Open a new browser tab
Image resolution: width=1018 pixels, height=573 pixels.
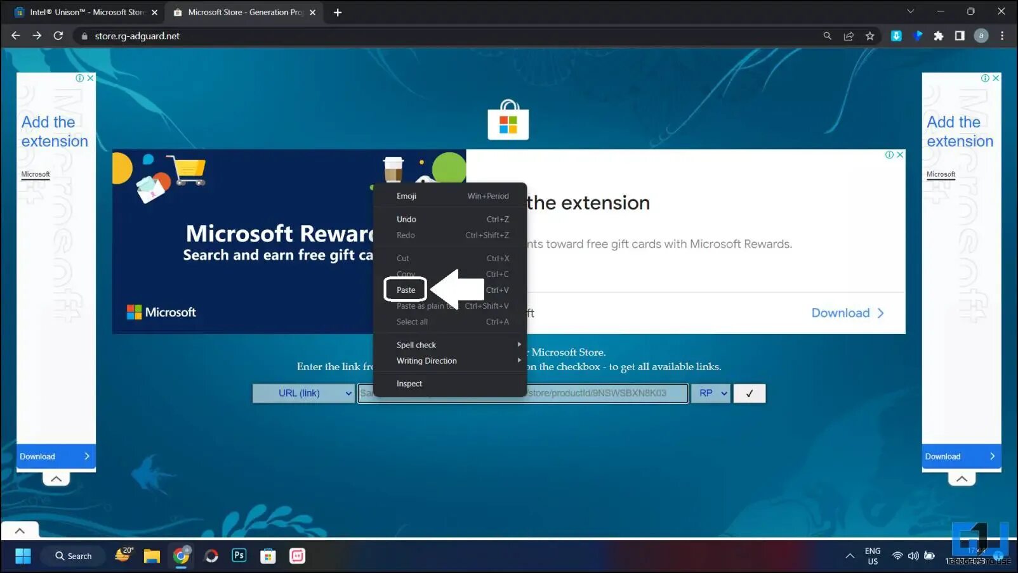(338, 13)
